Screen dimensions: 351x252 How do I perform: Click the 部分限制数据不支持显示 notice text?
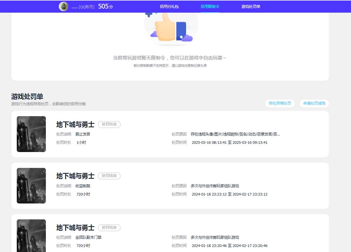click(171, 66)
